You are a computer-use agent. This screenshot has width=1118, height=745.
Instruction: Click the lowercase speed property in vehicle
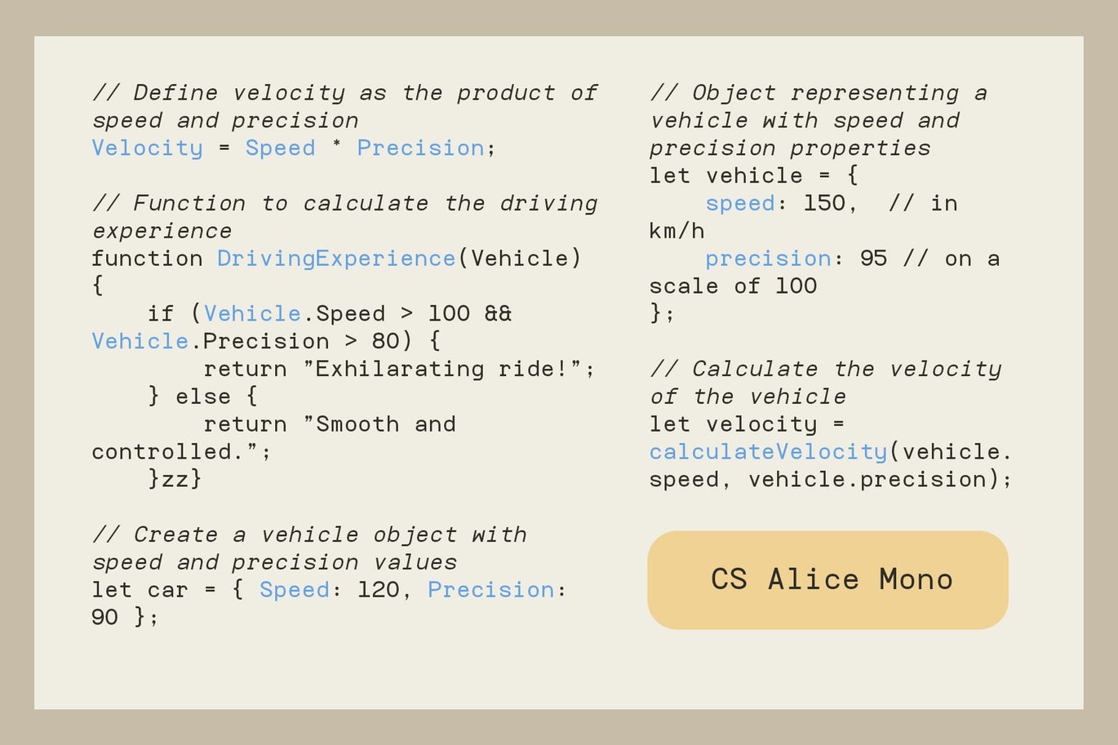point(740,204)
